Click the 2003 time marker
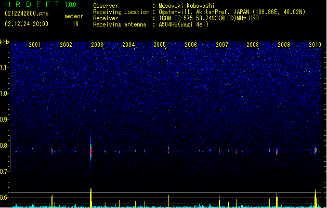327x208 pixels. tap(97, 45)
